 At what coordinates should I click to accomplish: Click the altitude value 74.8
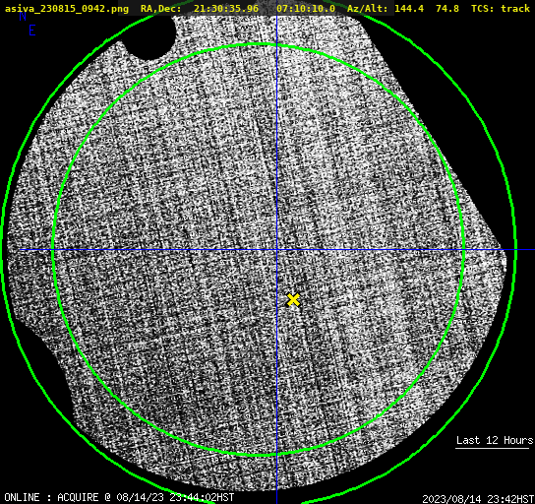pos(447,8)
